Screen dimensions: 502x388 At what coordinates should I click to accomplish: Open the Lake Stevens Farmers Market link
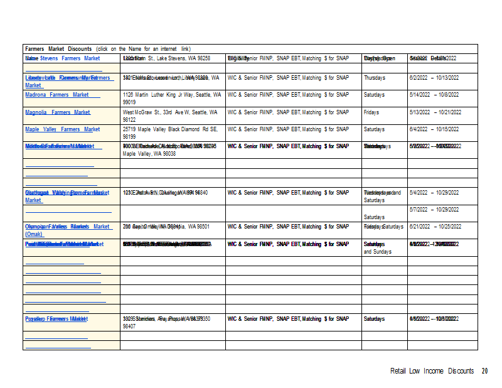(62, 58)
